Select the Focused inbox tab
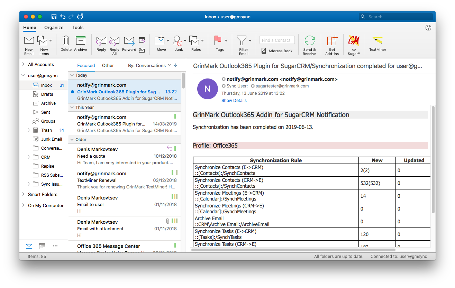The image size is (455, 288). coord(86,65)
